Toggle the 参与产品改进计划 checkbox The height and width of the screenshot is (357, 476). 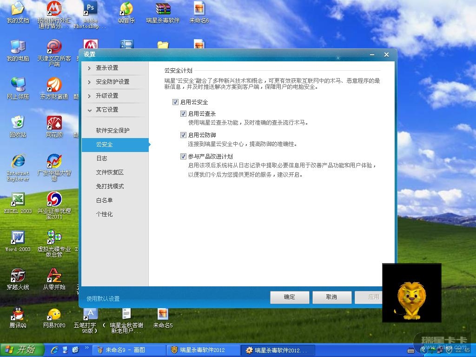pyautogui.click(x=183, y=156)
